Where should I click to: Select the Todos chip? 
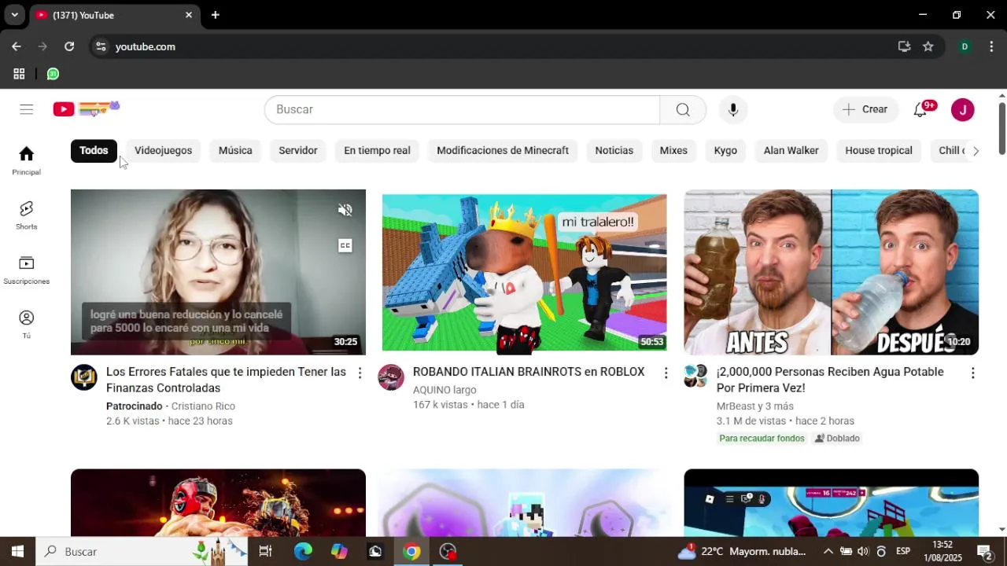click(x=94, y=151)
